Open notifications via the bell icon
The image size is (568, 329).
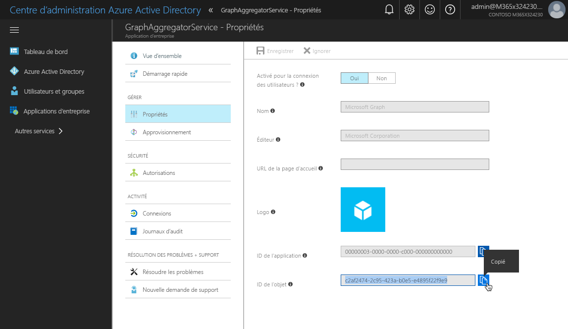pyautogui.click(x=389, y=9)
